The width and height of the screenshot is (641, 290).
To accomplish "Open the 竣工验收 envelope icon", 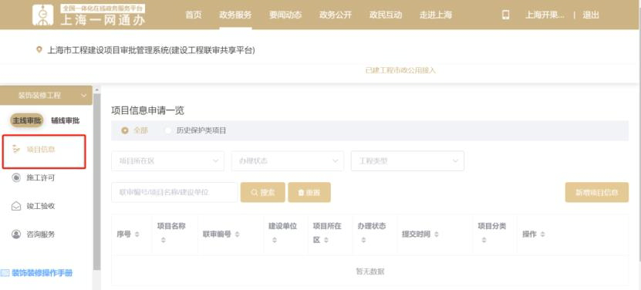I will click(x=16, y=206).
